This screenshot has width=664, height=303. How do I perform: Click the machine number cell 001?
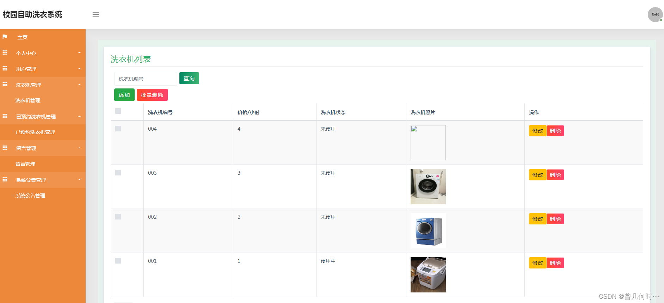tap(152, 261)
